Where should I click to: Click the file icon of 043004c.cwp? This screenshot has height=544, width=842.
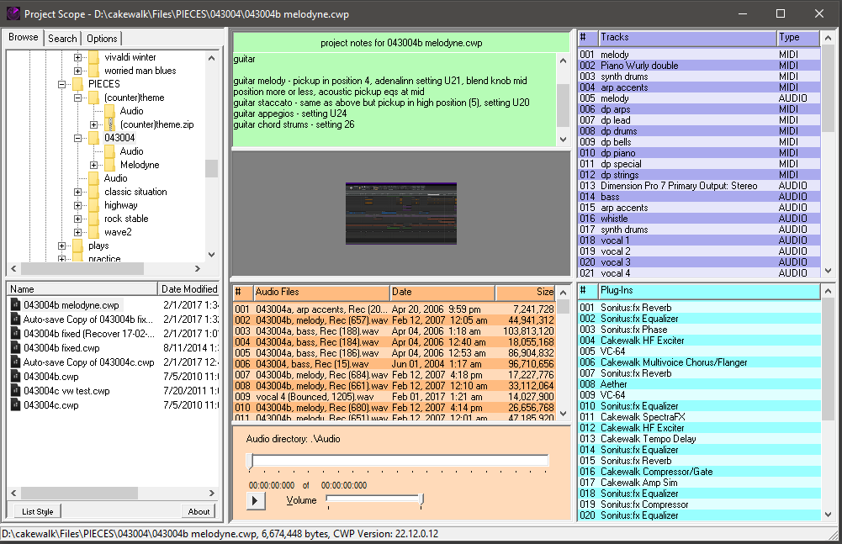tap(15, 405)
